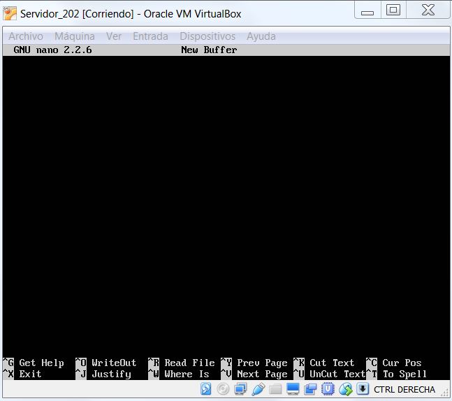
Task: Open the Máquina menu
Action: [x=75, y=36]
